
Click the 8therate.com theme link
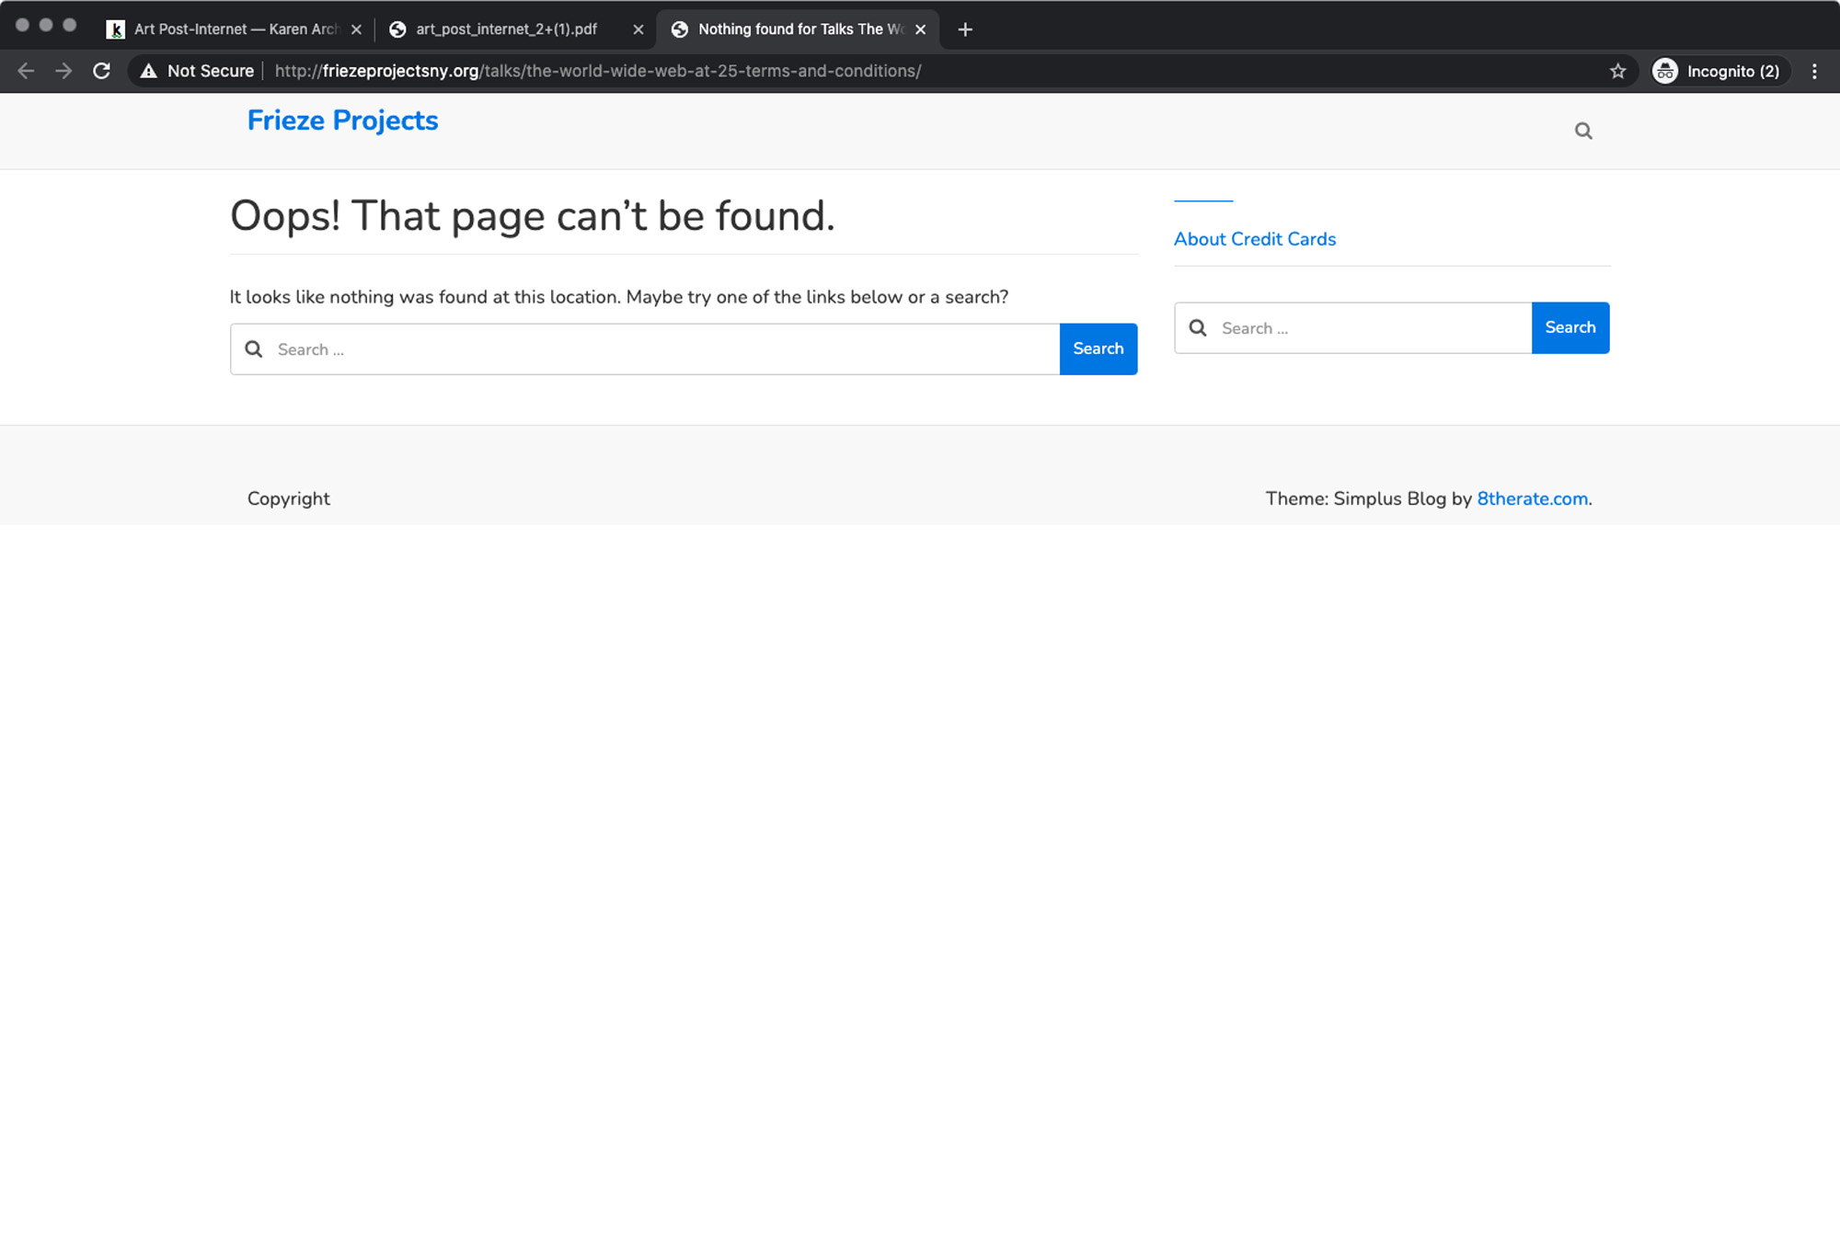[x=1532, y=498]
